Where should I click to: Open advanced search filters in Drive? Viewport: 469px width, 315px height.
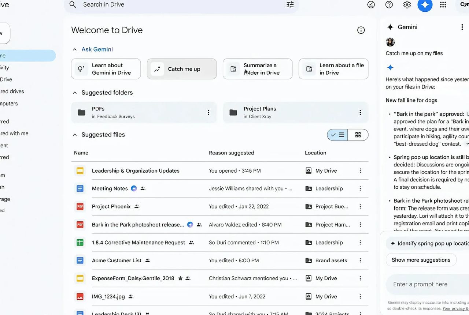coord(290,4)
